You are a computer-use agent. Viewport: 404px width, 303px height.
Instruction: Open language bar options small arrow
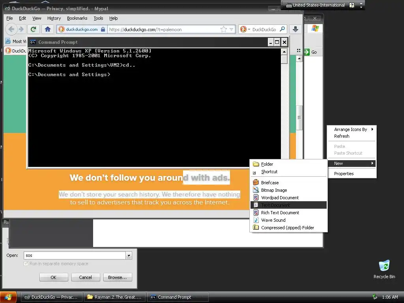(x=361, y=7)
